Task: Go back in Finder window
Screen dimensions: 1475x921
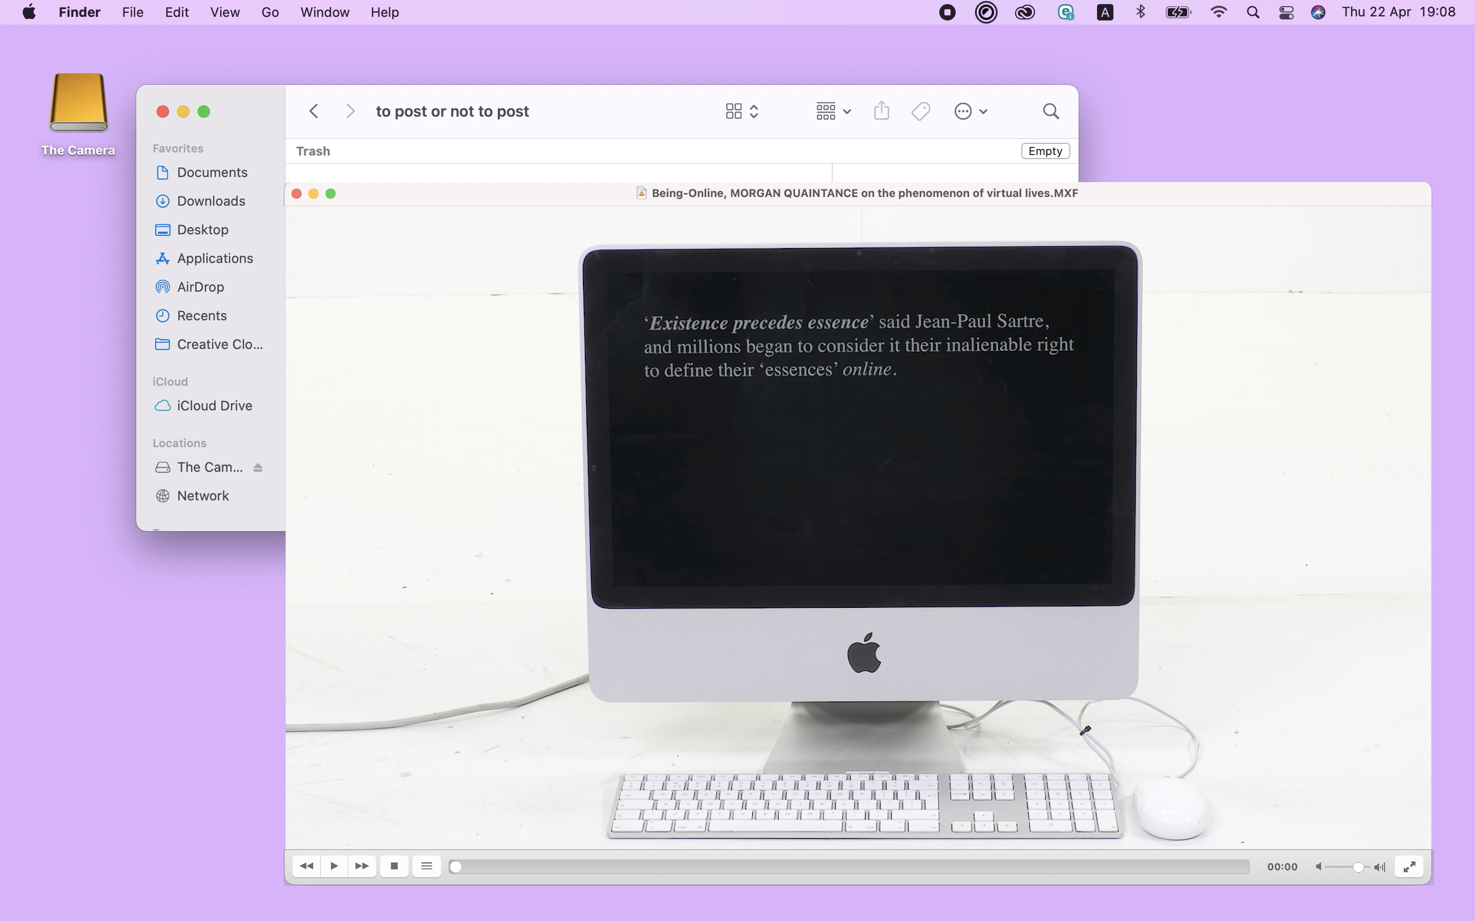Action: pos(314,112)
